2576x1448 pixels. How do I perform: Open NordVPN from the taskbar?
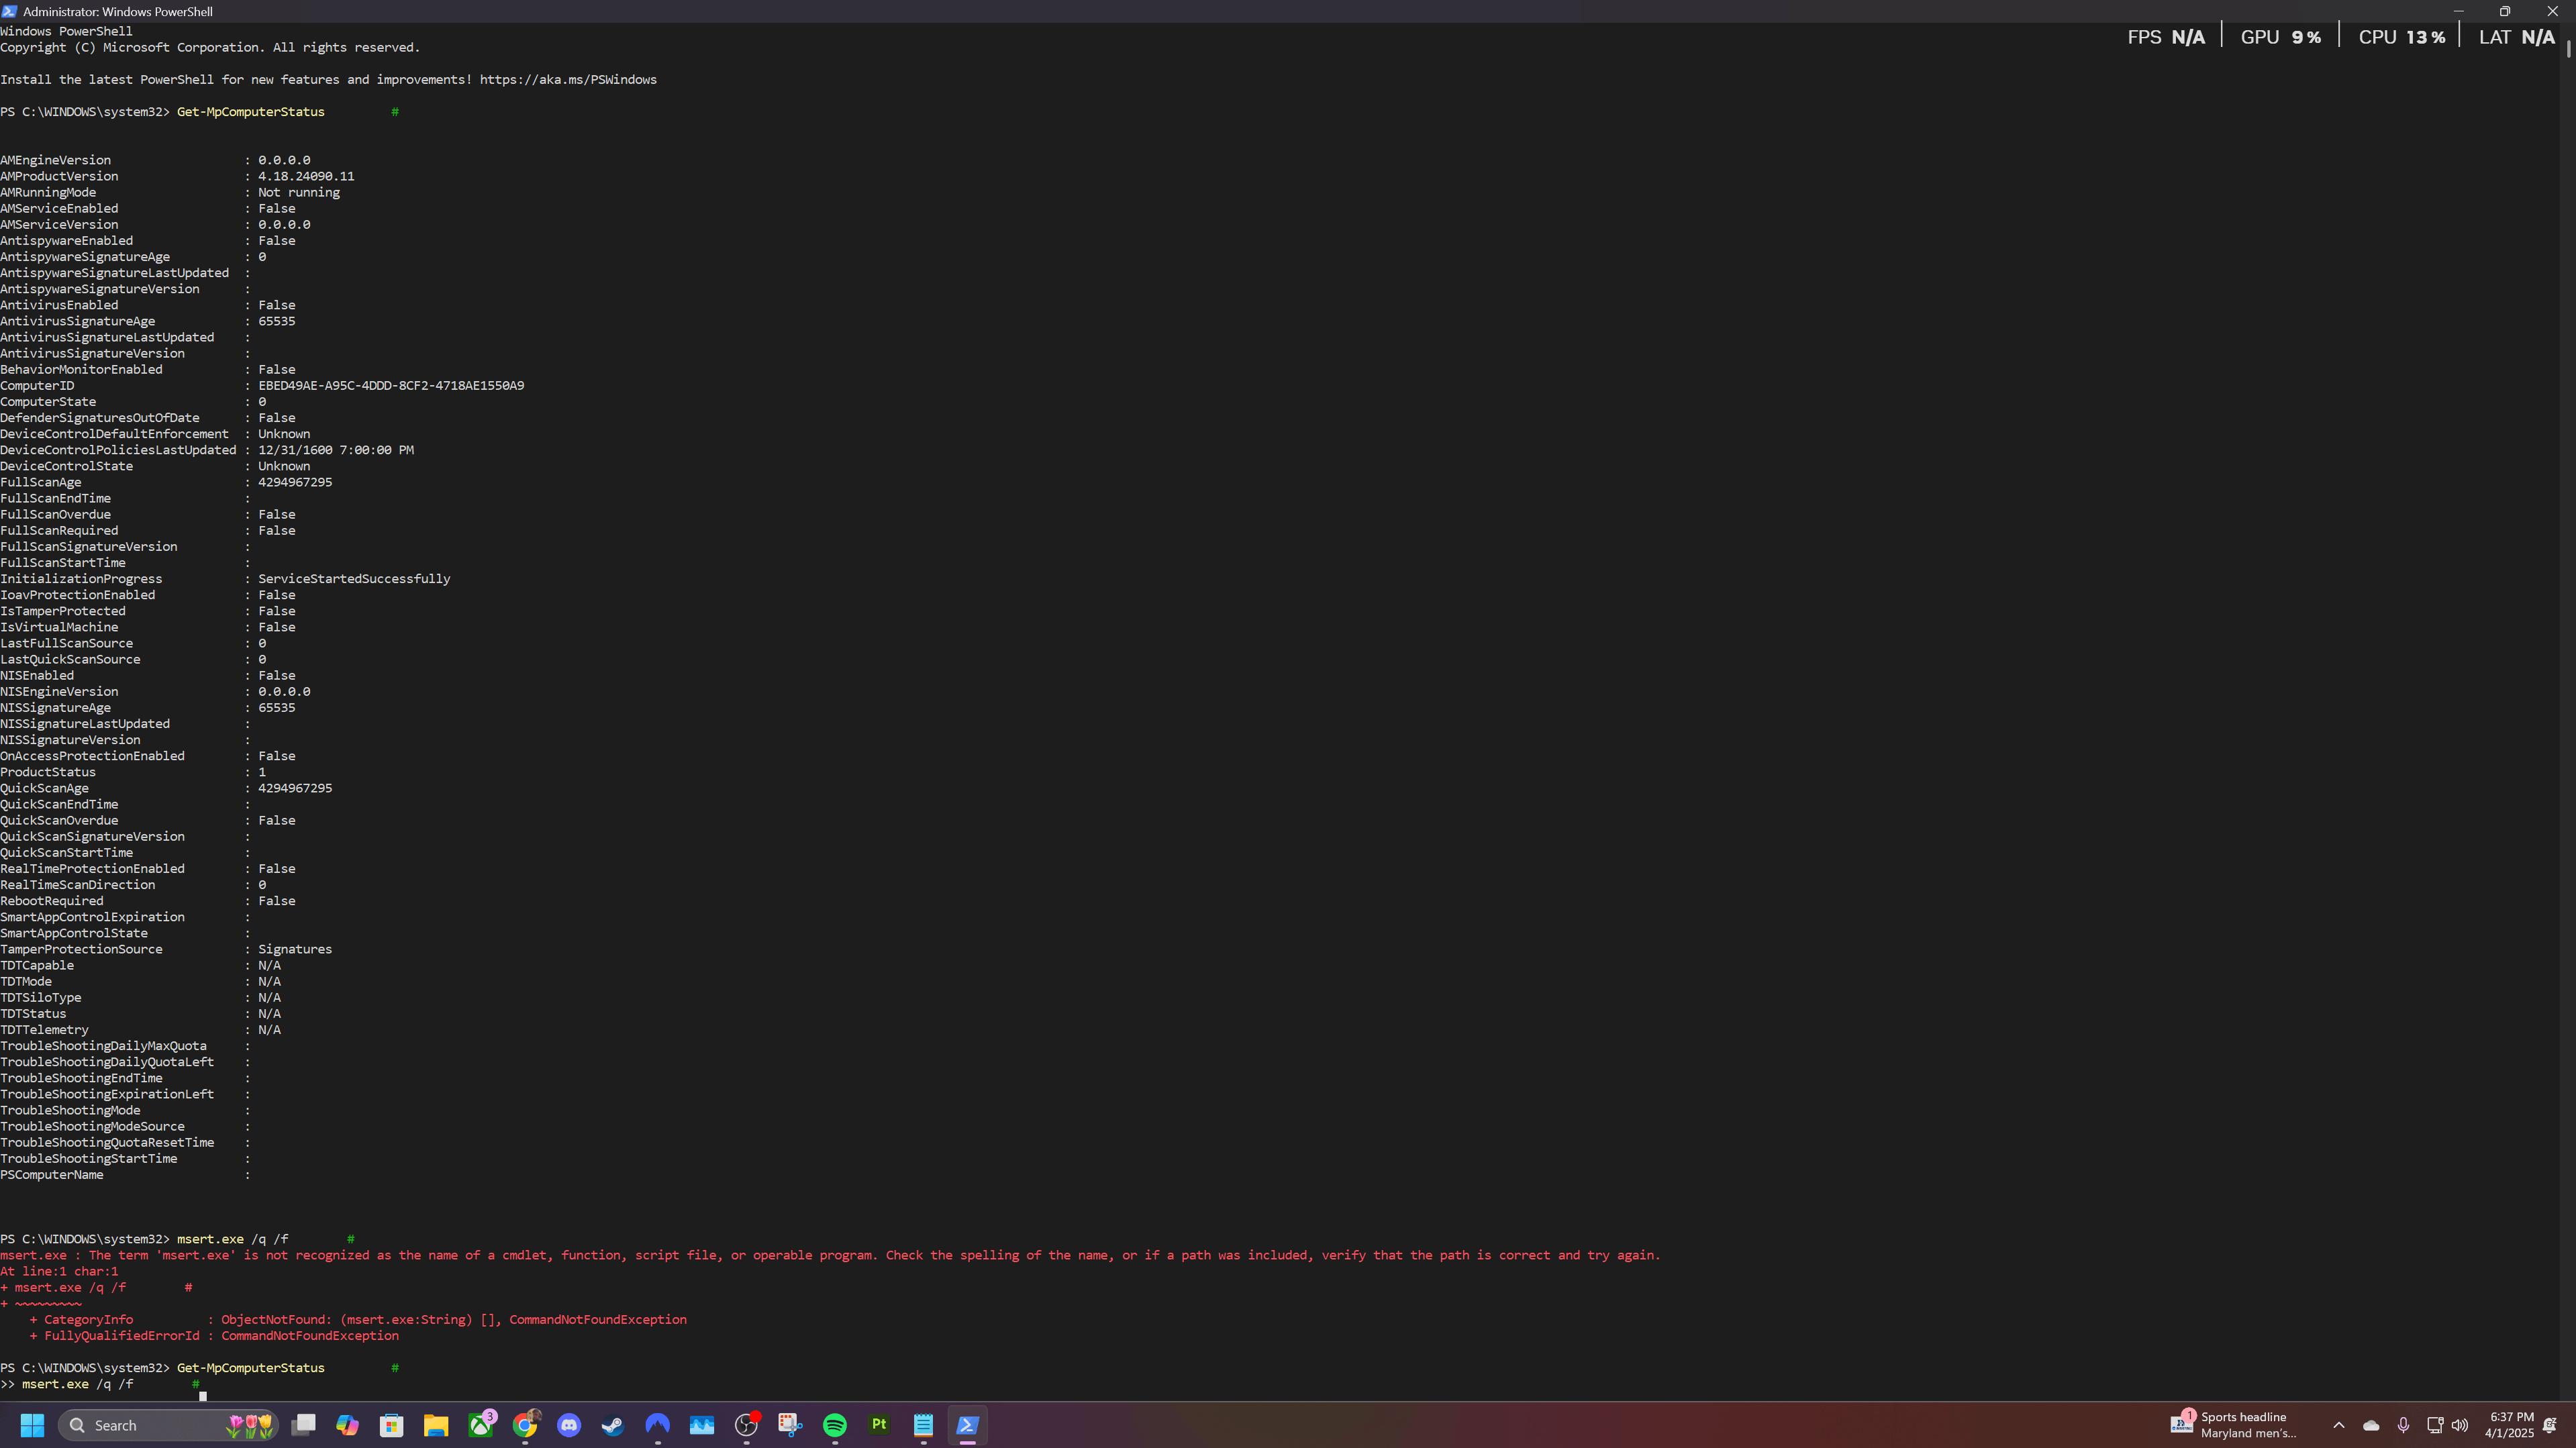pos(657,1425)
